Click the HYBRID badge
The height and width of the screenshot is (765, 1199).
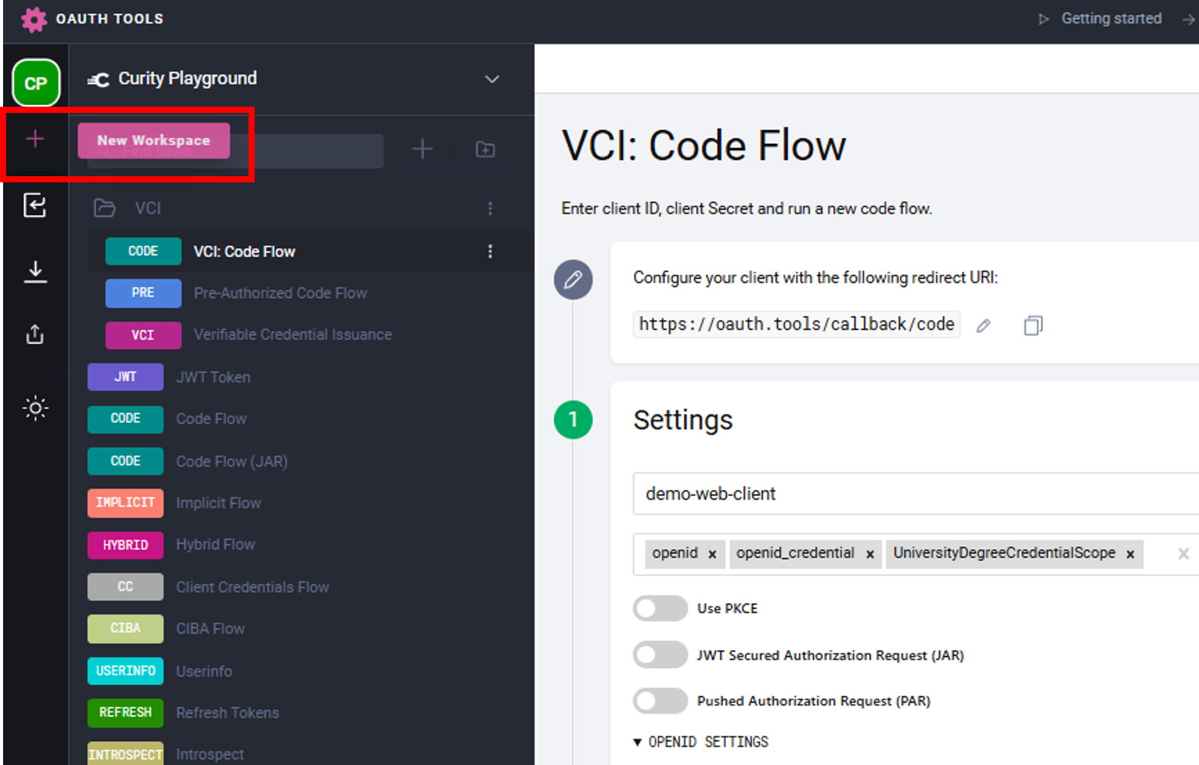125,545
